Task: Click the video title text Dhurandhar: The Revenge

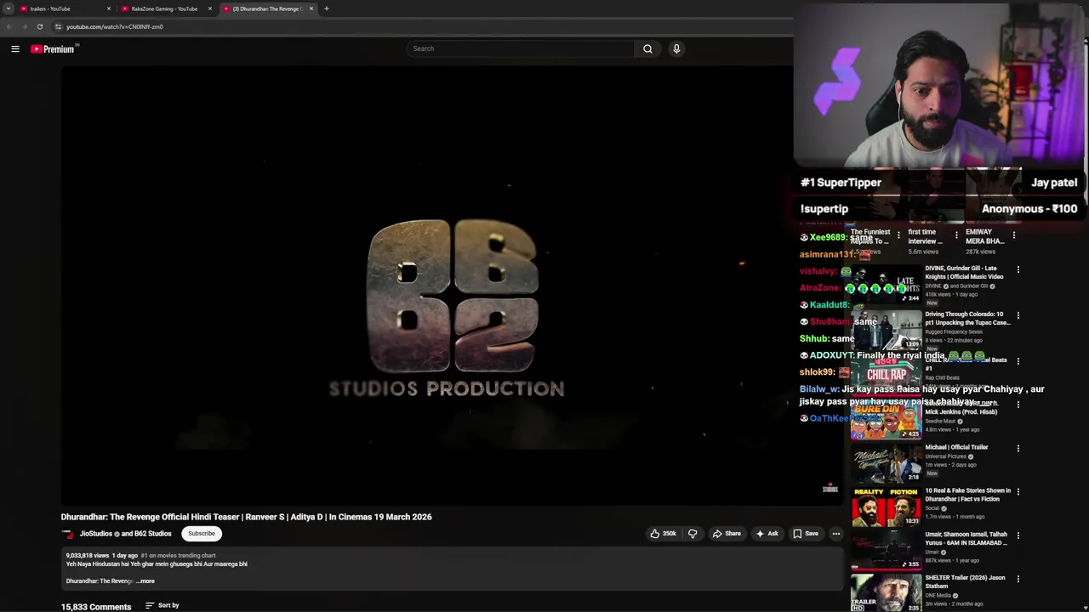Action: (x=246, y=517)
